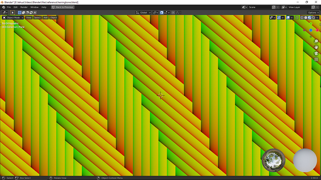The width and height of the screenshot is (321, 180).
Task: Toggle proportional editing
Action: (173, 13)
